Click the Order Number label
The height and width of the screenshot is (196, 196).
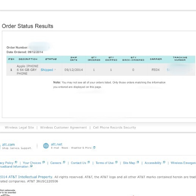click(17, 47)
